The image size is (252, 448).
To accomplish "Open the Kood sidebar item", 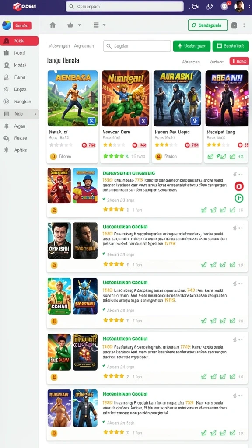I will (19, 53).
